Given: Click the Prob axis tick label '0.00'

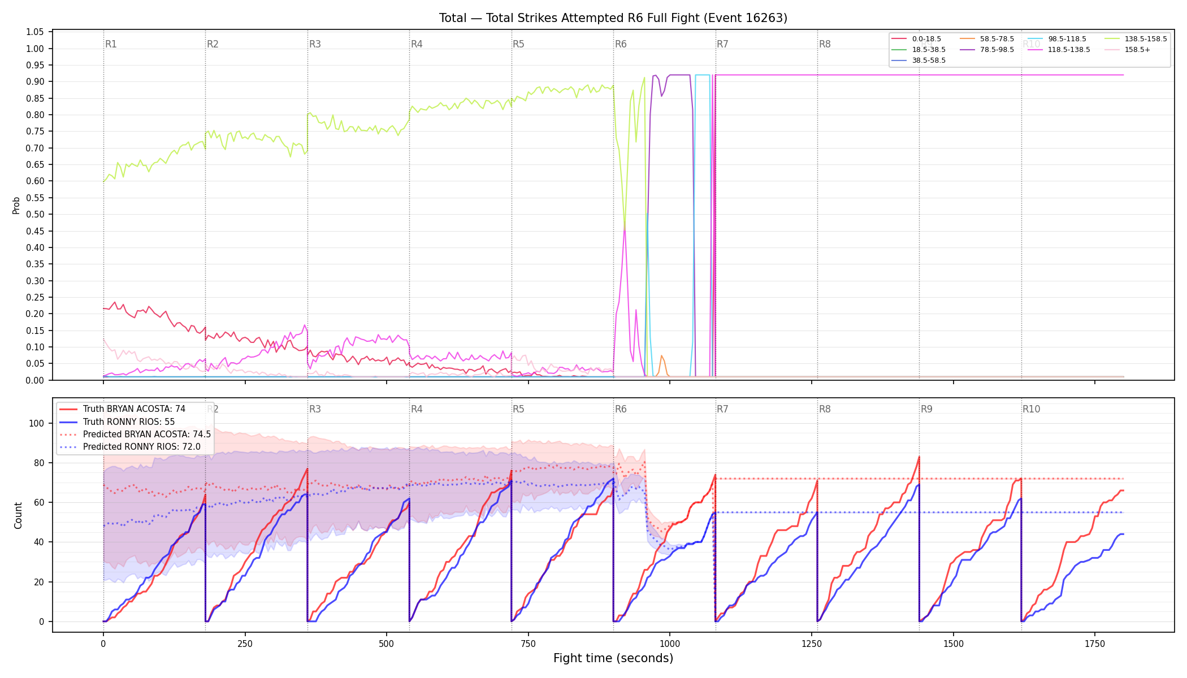Looking at the screenshot, I should pyautogui.click(x=35, y=380).
